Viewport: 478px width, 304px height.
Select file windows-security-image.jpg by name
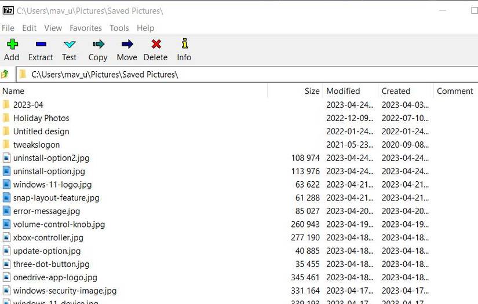click(x=65, y=291)
